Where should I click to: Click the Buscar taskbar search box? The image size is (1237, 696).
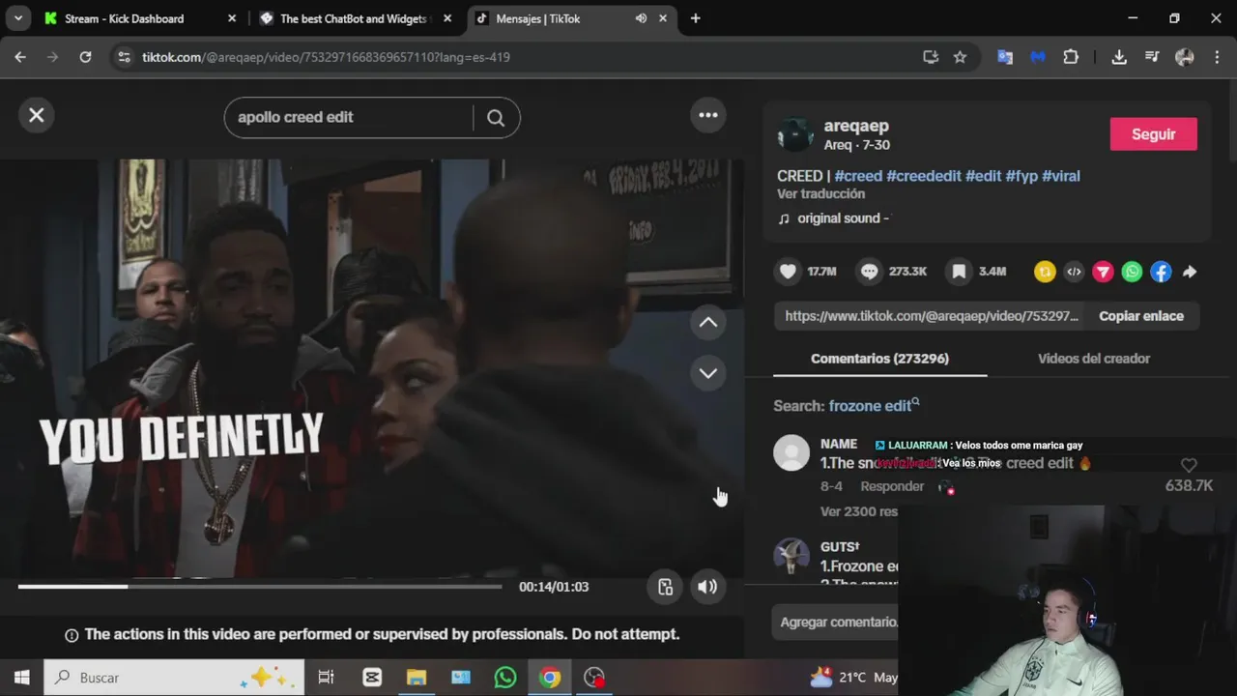175,678
